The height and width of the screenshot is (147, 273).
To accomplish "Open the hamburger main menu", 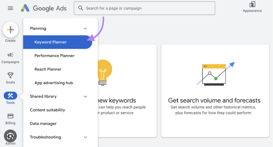I will [10, 8].
